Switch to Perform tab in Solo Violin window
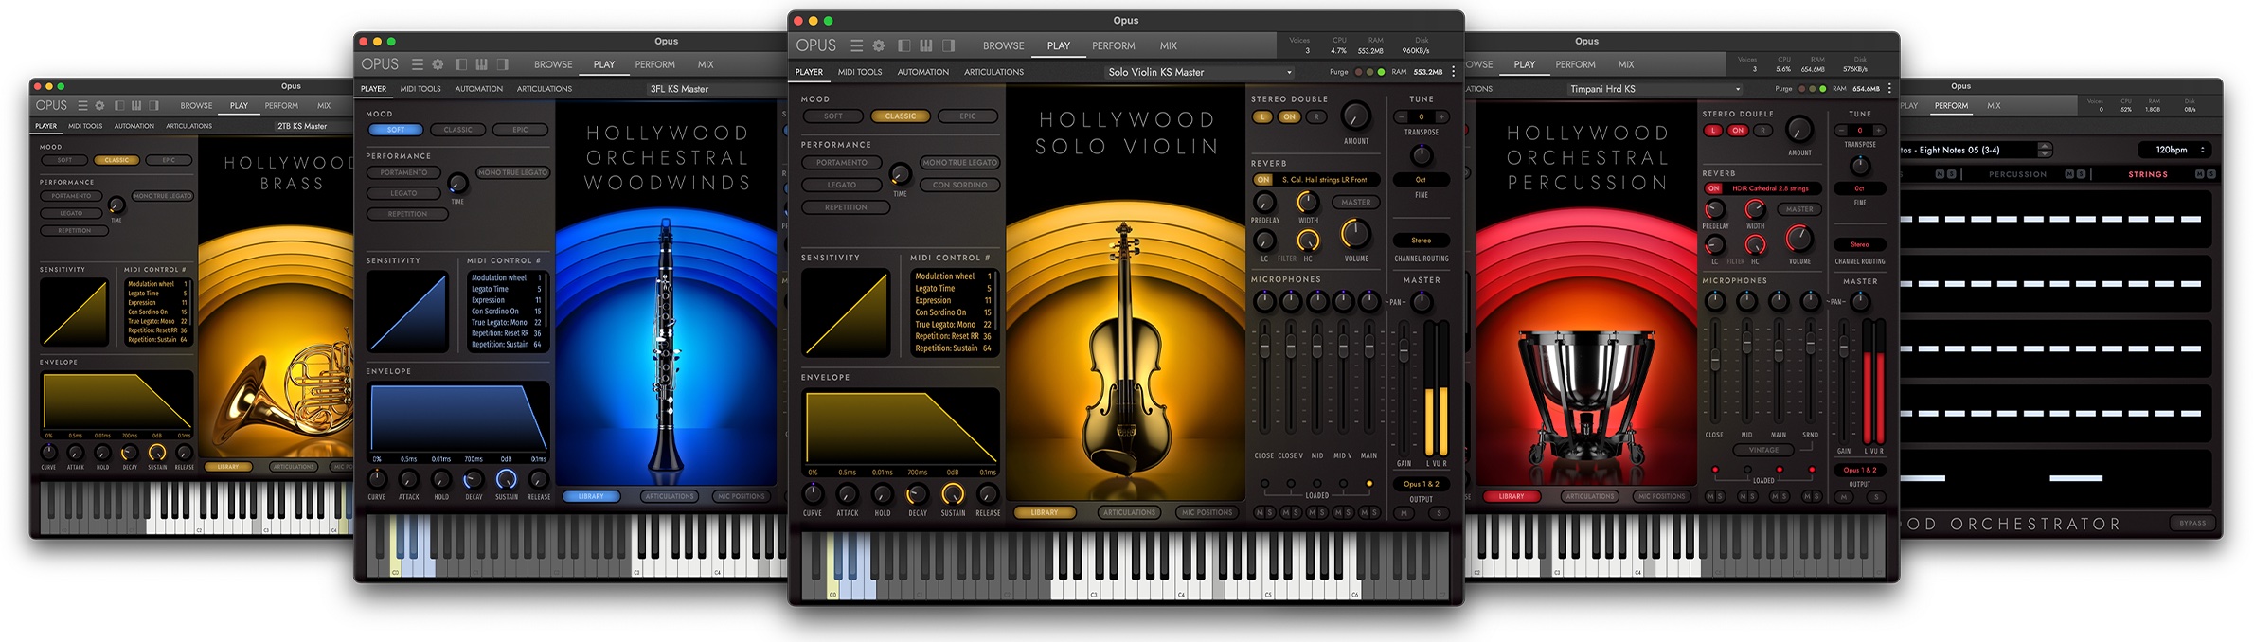This screenshot has height=642, width=2254. click(1113, 45)
